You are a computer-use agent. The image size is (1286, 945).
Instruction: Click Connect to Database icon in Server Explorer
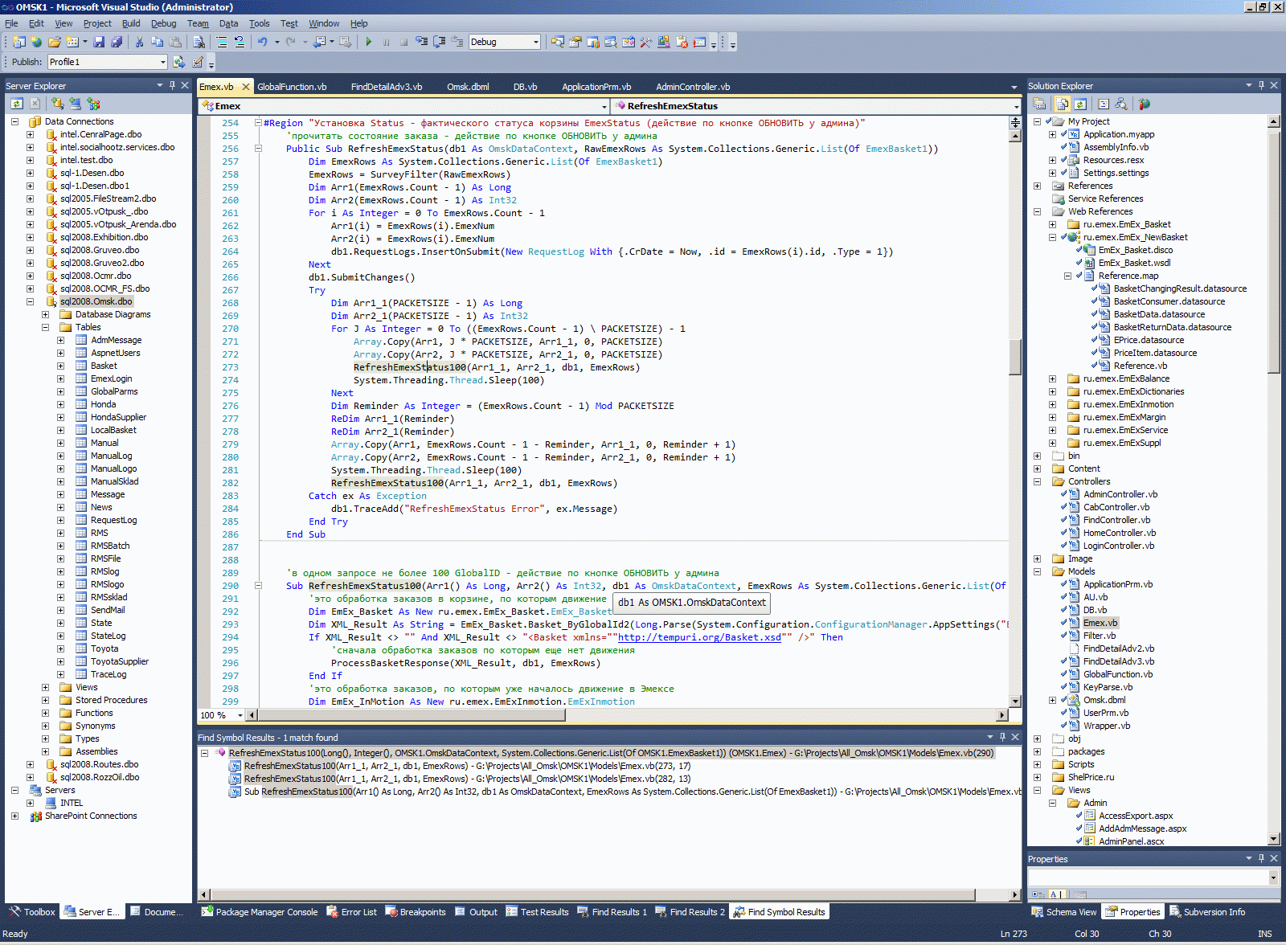pos(58,104)
